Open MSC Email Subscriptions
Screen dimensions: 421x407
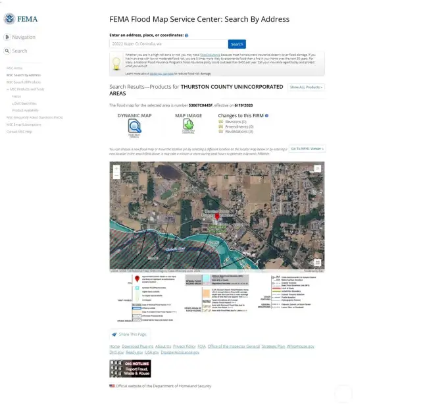[x=24, y=124]
